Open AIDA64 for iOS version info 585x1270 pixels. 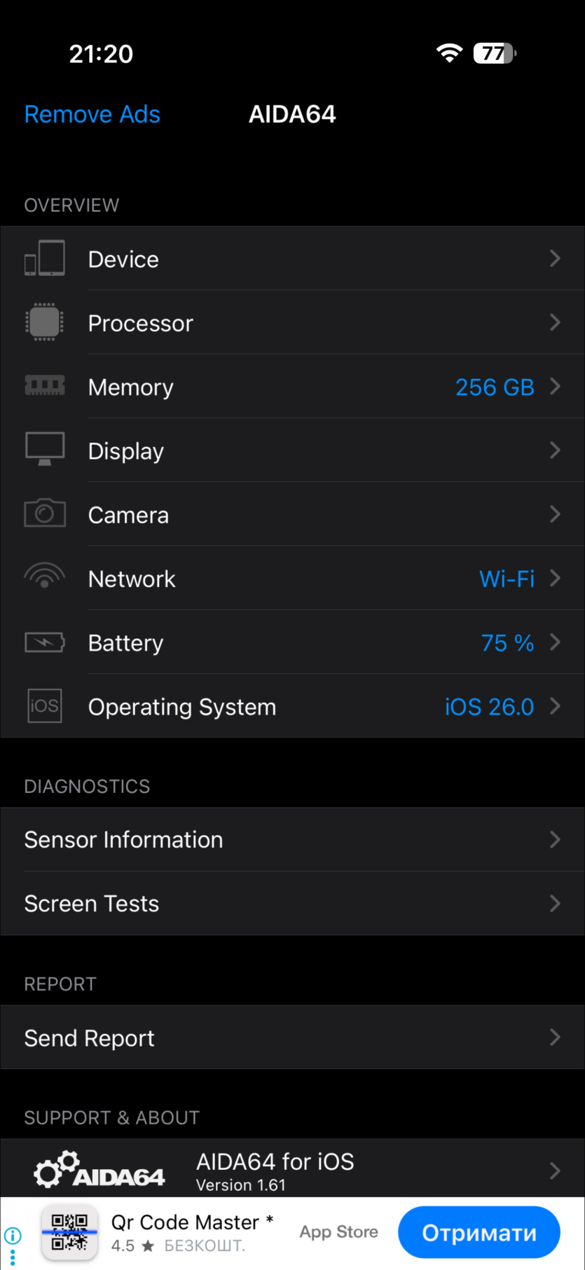(x=275, y=1171)
